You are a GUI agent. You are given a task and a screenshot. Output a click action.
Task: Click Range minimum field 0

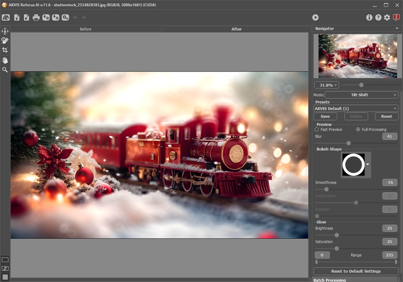point(322,255)
